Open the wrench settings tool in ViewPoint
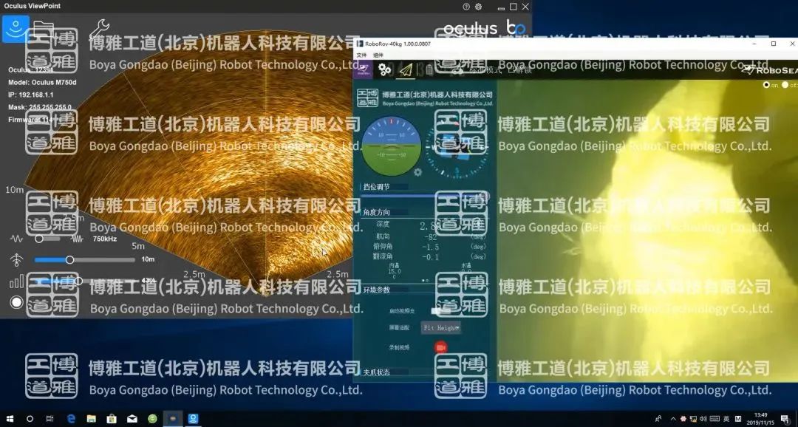Viewport: 798px width, 427px height. 99,30
